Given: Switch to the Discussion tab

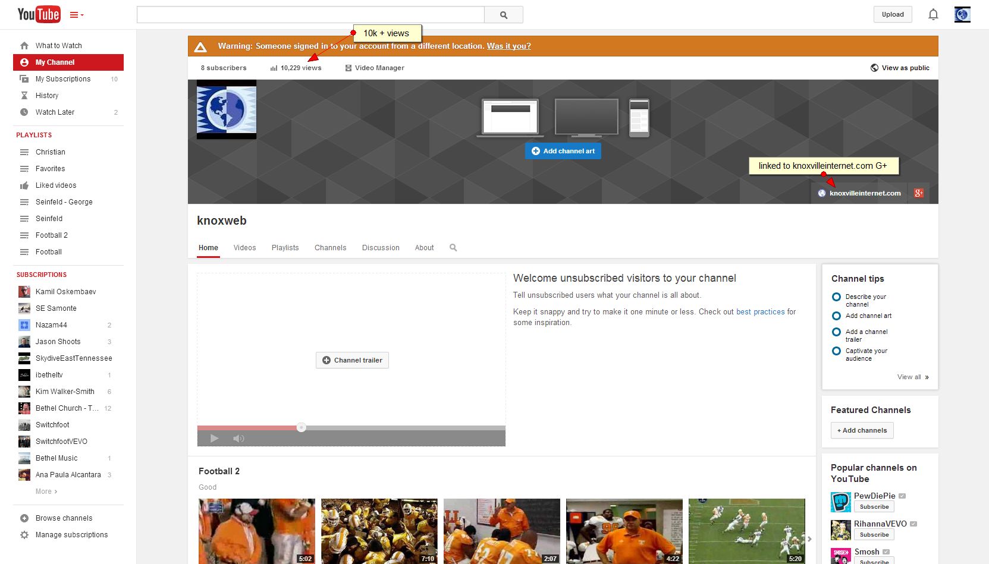Looking at the screenshot, I should click(x=381, y=248).
